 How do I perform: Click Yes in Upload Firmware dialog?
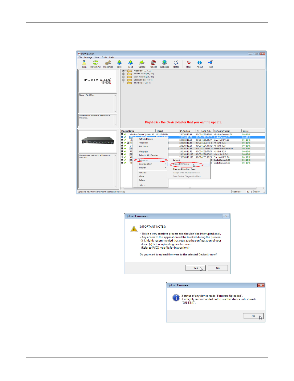[195, 268]
